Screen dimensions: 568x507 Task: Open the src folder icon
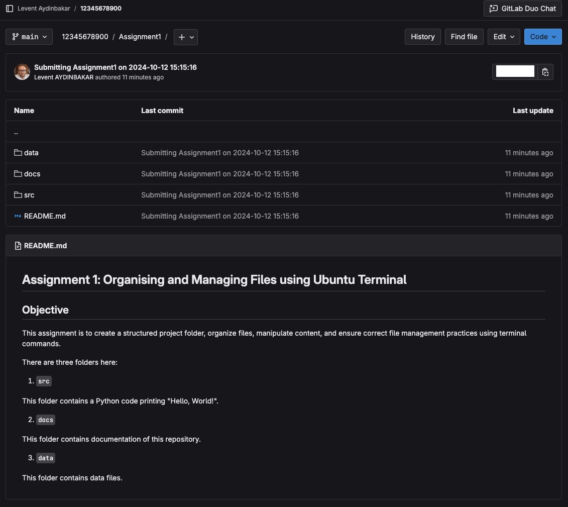(19, 195)
